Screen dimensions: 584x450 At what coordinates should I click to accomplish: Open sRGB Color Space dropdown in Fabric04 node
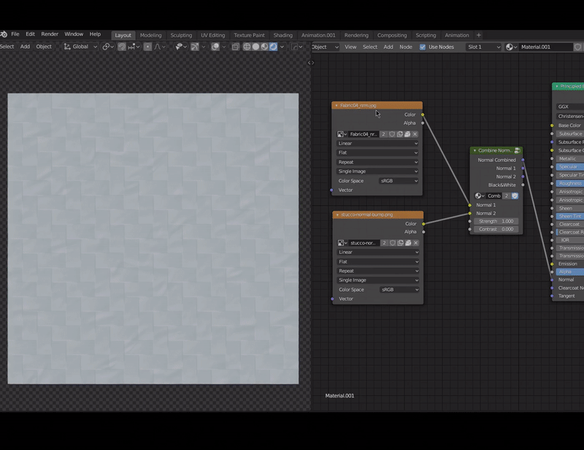pyautogui.click(x=399, y=181)
